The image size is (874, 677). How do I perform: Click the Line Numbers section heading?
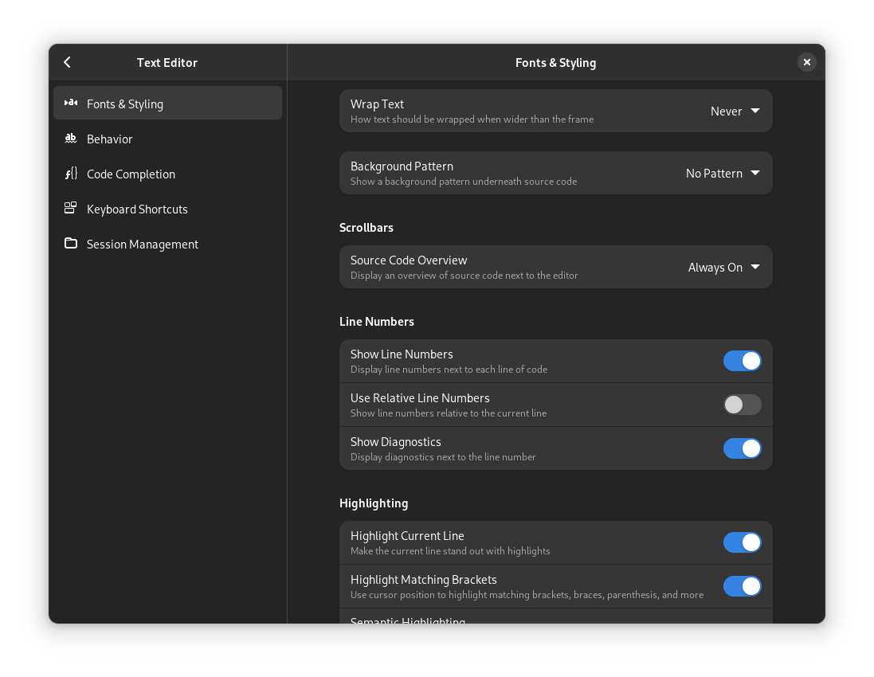376,322
